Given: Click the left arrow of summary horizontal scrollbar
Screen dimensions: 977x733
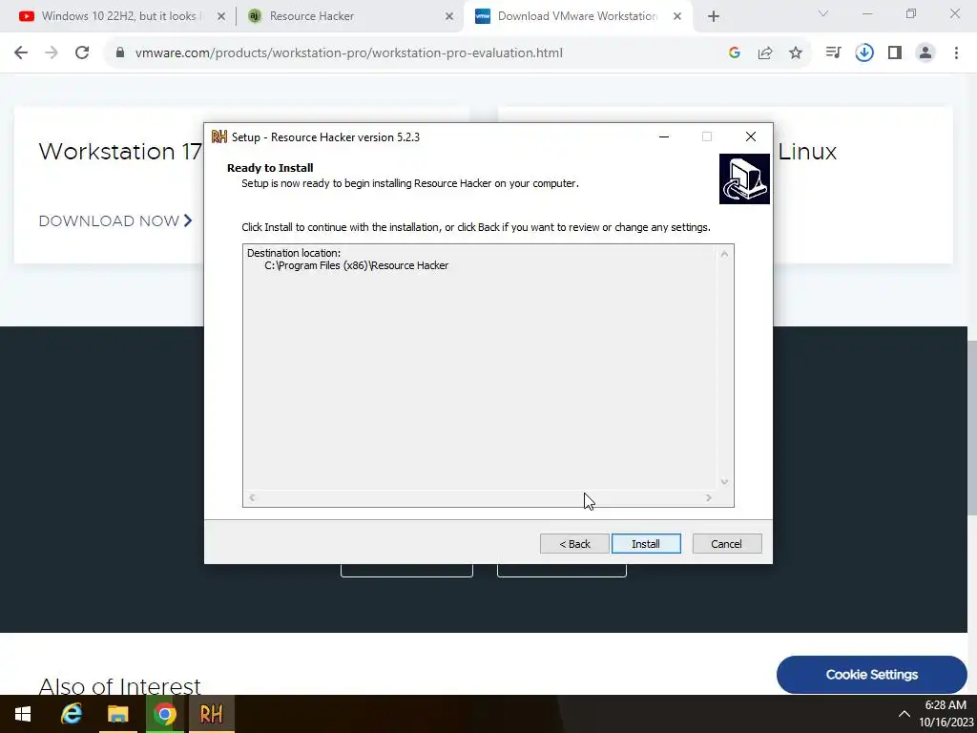Looking at the screenshot, I should [x=252, y=497].
